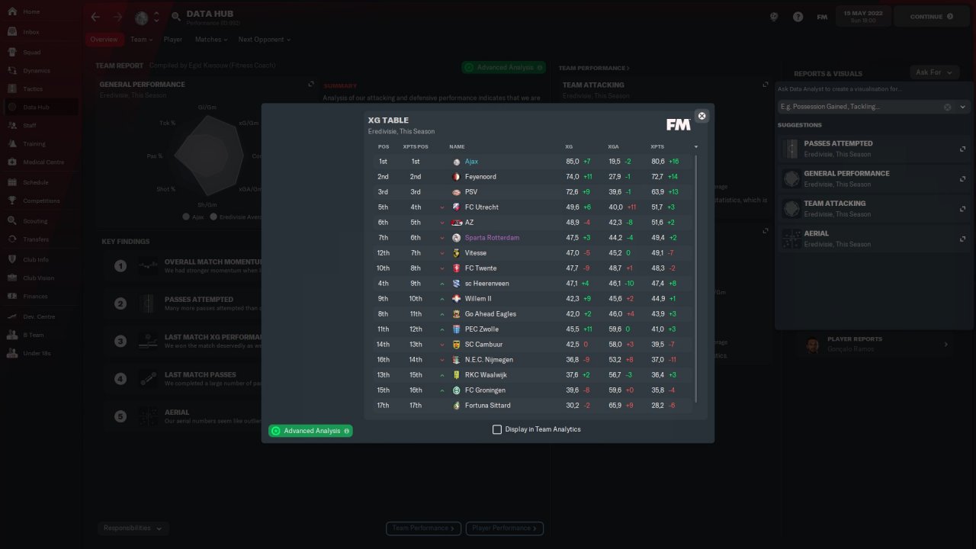Click the date and time display

point(863,17)
